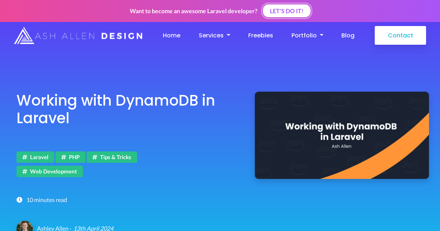Open Ashley Allen's author avatar photo
This screenshot has height=231, width=440.
coord(25,227)
